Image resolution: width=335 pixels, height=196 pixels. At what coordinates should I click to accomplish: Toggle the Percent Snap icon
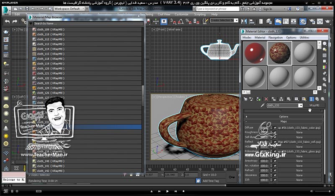pos(188,21)
